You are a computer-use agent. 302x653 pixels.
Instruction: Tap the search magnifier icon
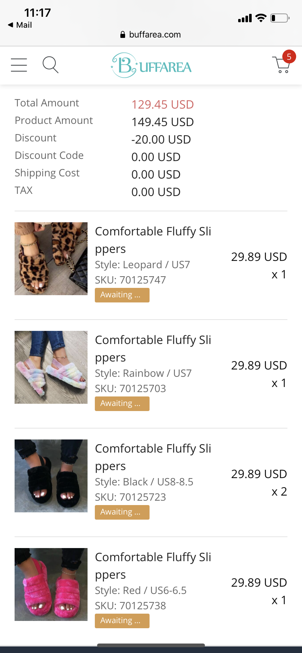point(50,65)
